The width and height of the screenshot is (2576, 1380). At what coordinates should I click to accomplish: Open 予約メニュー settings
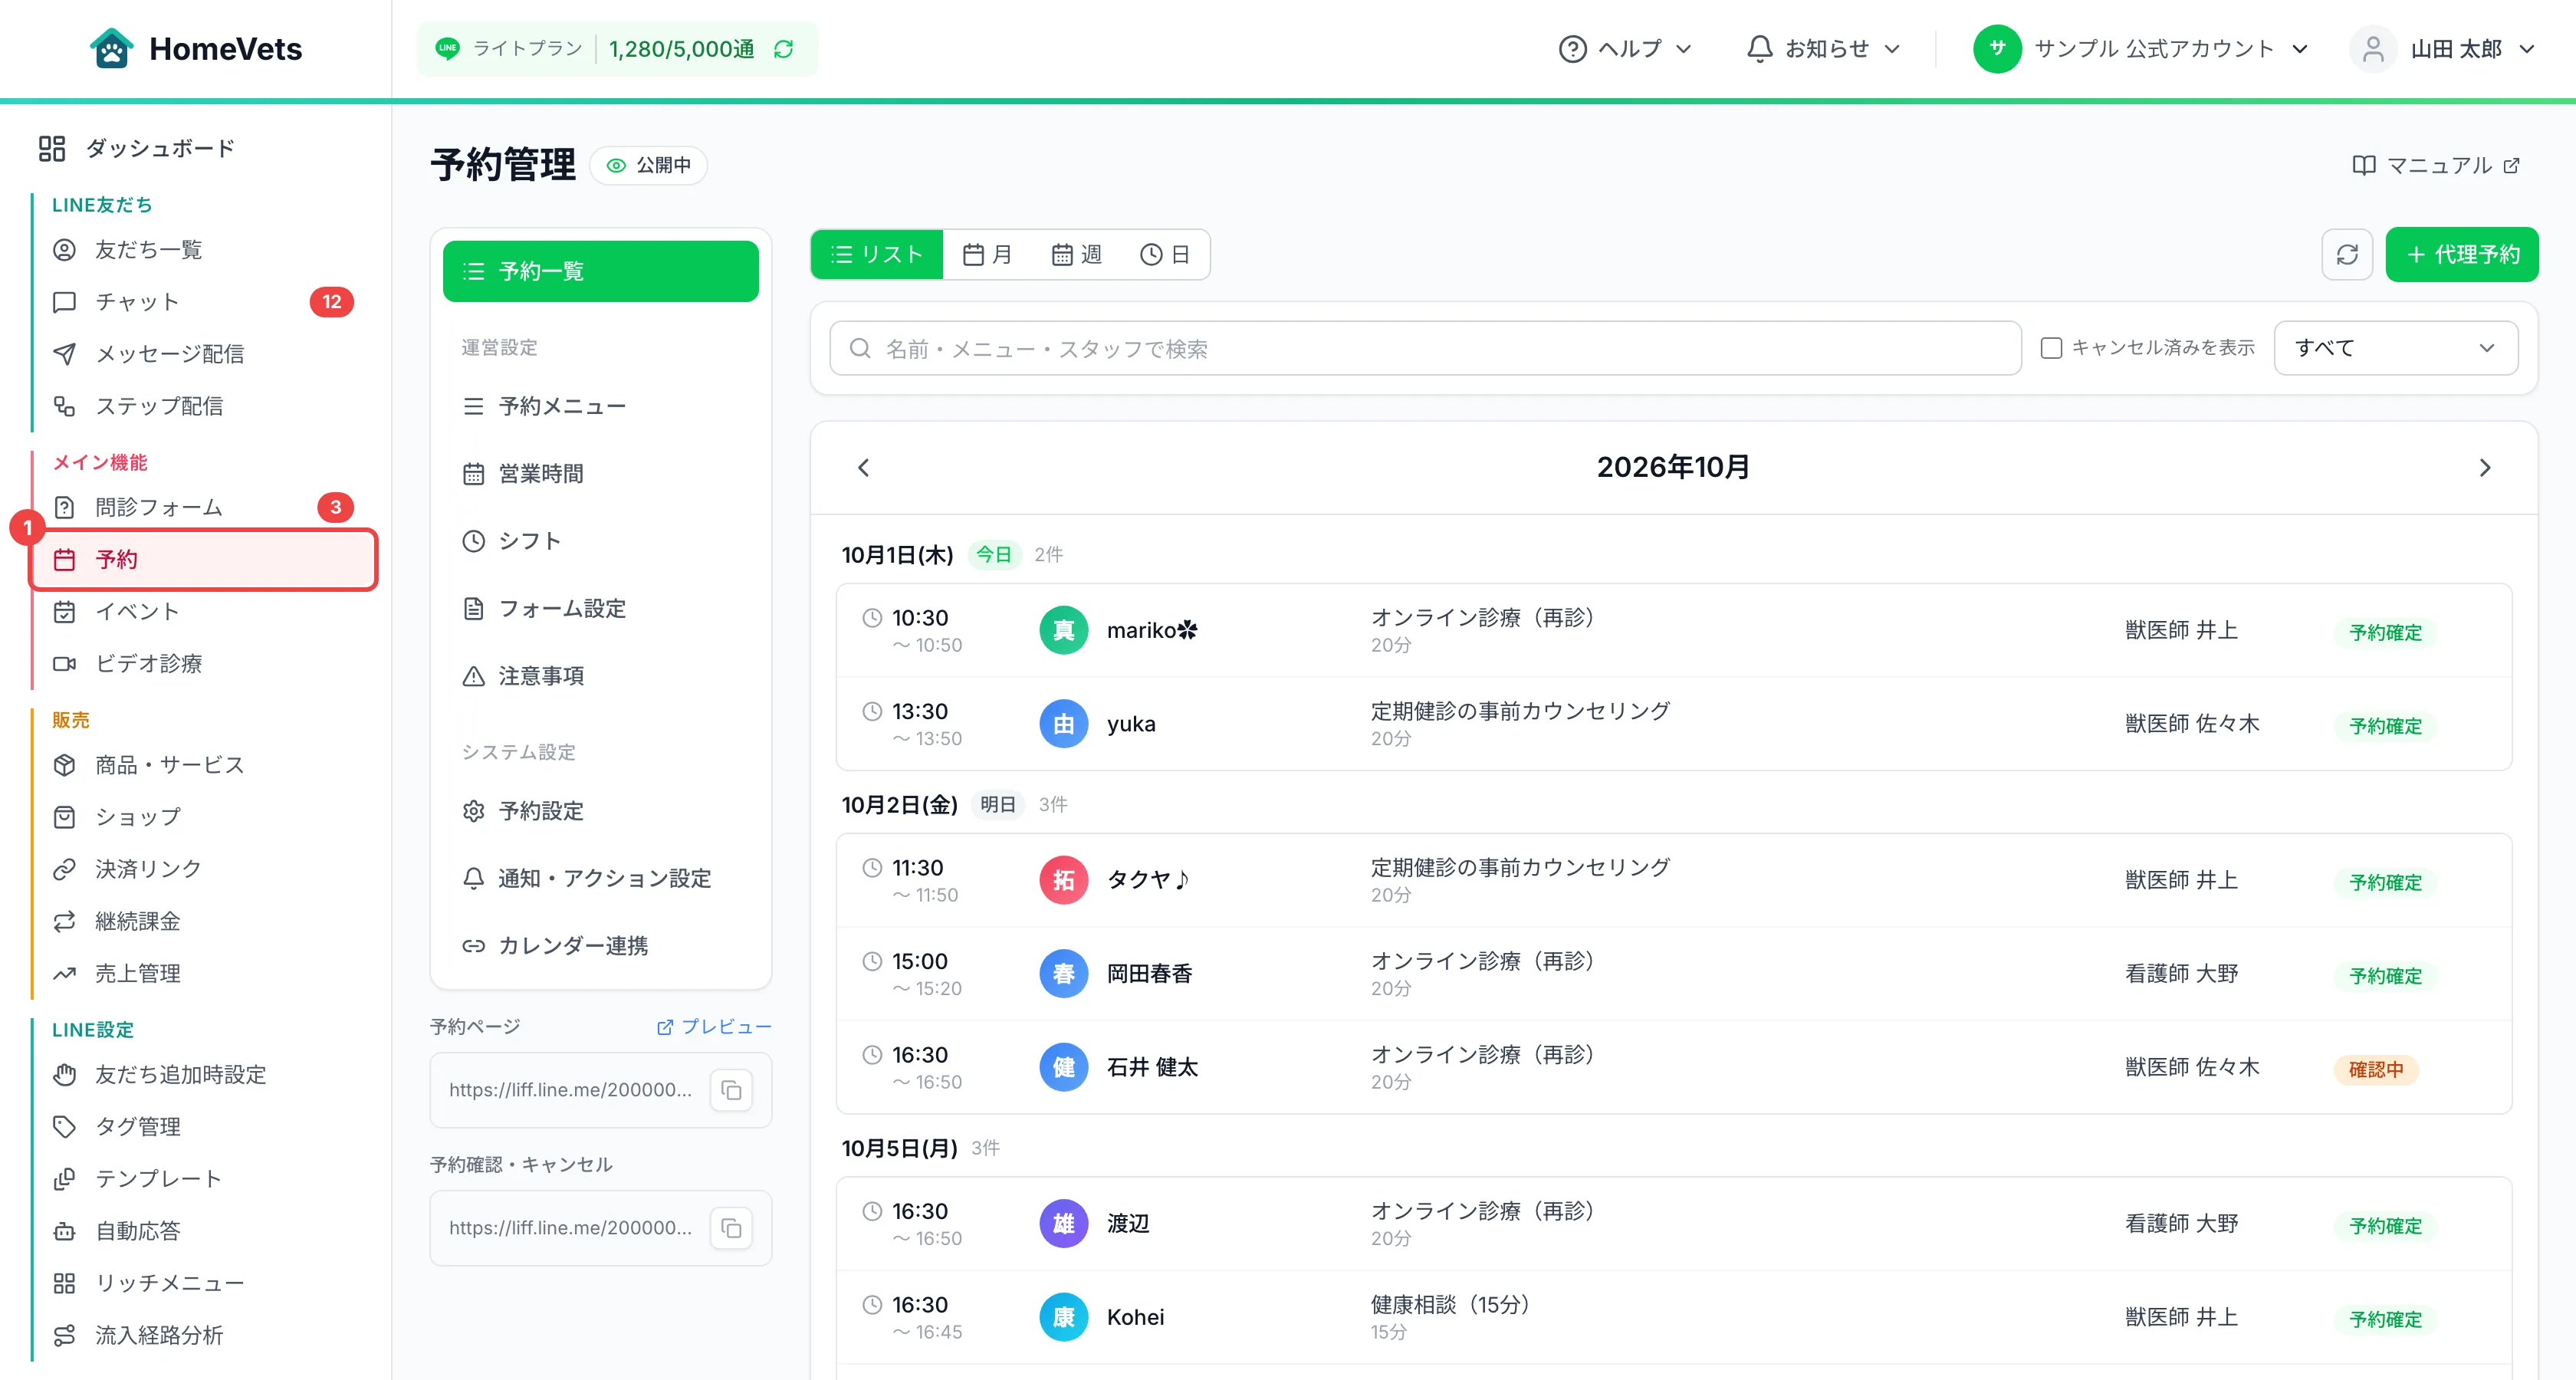pyautogui.click(x=600, y=406)
